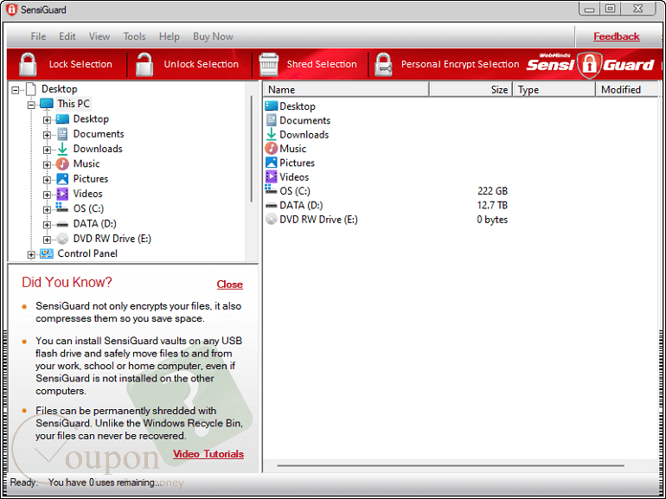Click the Control Panel icon in the tree
Viewport: 666px width, 499px height.
pos(47,253)
